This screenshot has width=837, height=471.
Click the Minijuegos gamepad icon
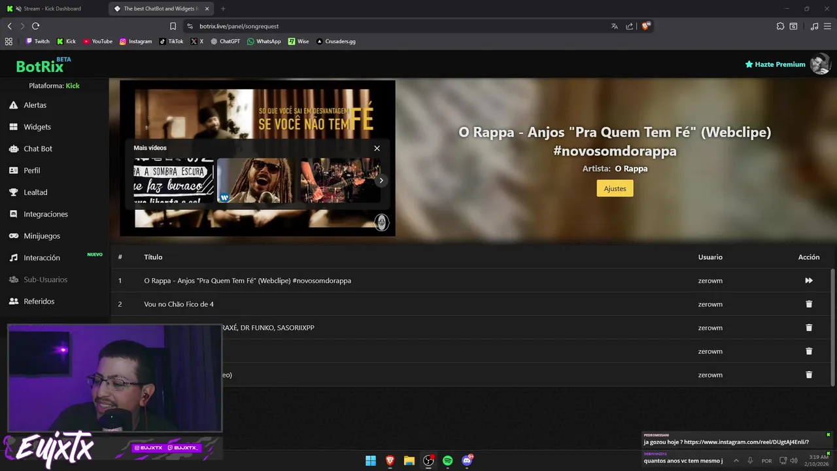14,235
